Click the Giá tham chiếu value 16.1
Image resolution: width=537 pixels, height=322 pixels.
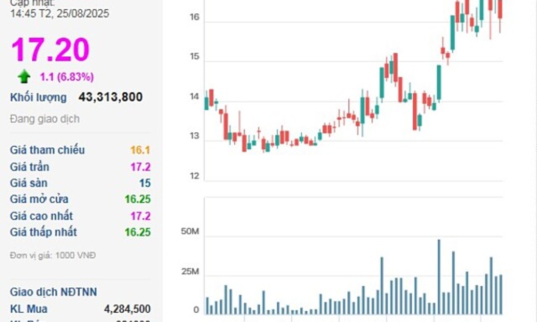(140, 150)
